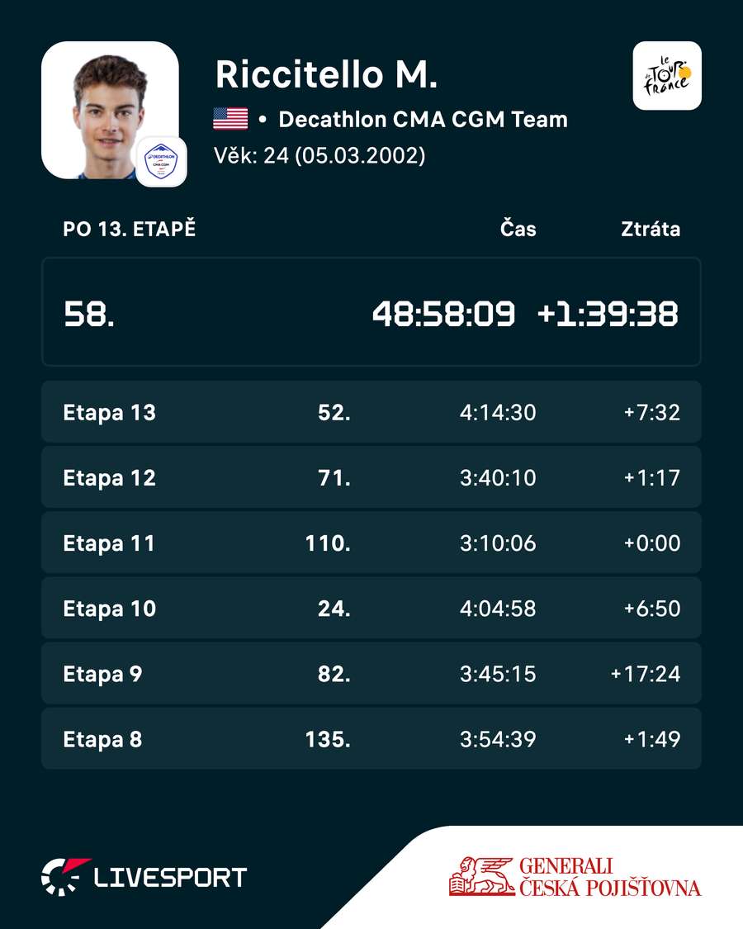Screen dimensions: 743x929
Task: Select the Riccitello M. name heading
Action: point(326,74)
